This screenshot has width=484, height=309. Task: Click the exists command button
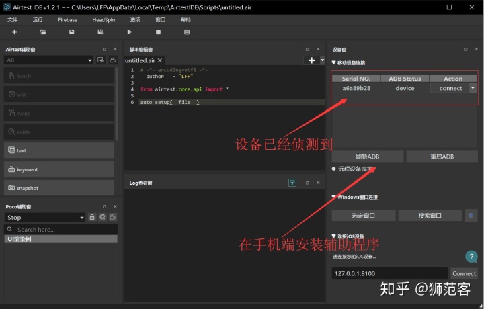click(x=59, y=132)
